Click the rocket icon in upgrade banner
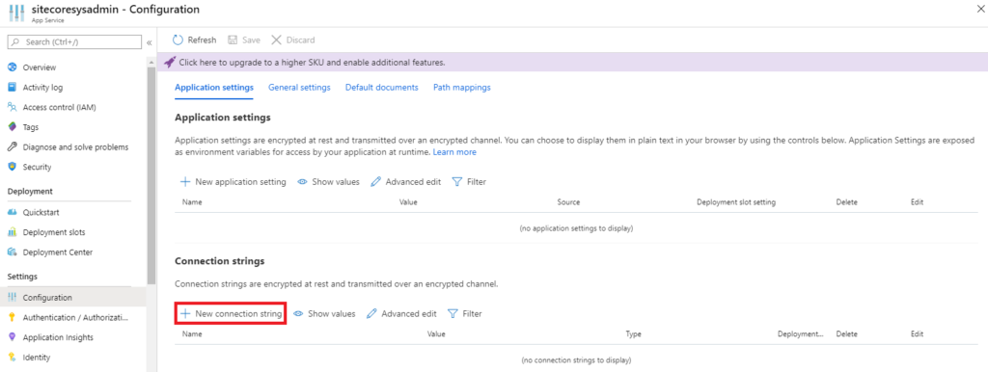The width and height of the screenshot is (988, 372). [170, 63]
